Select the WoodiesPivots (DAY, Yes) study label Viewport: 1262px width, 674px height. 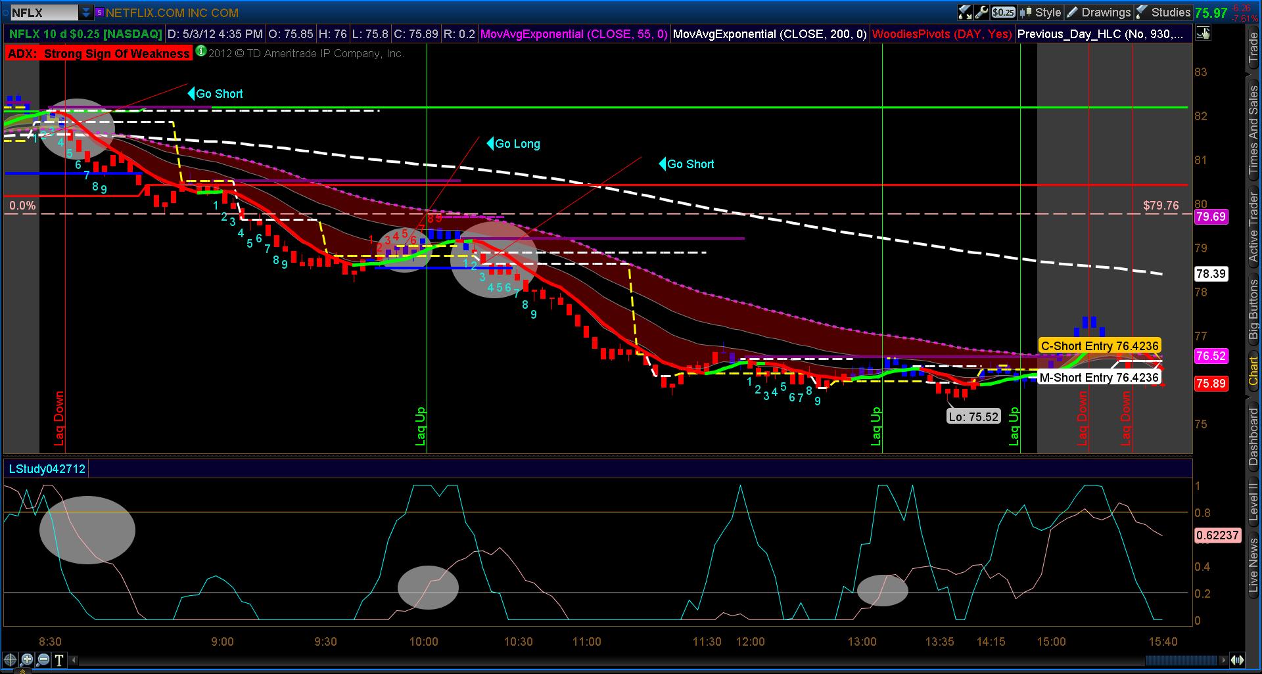(x=942, y=34)
